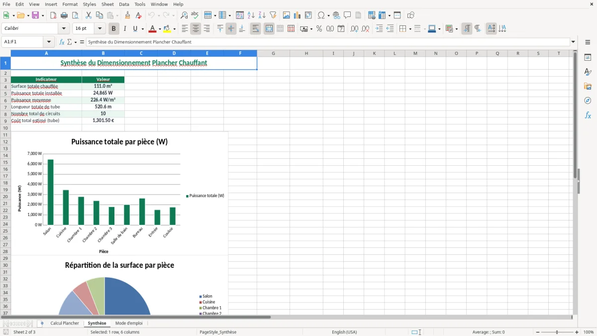Run the spelling check
This screenshot has width=597, height=336.
[195, 15]
